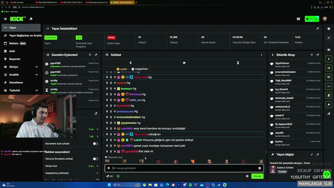Toggle the lightning activity widget in right sidebar
This screenshot has height=188, width=334.
pos(329,59)
